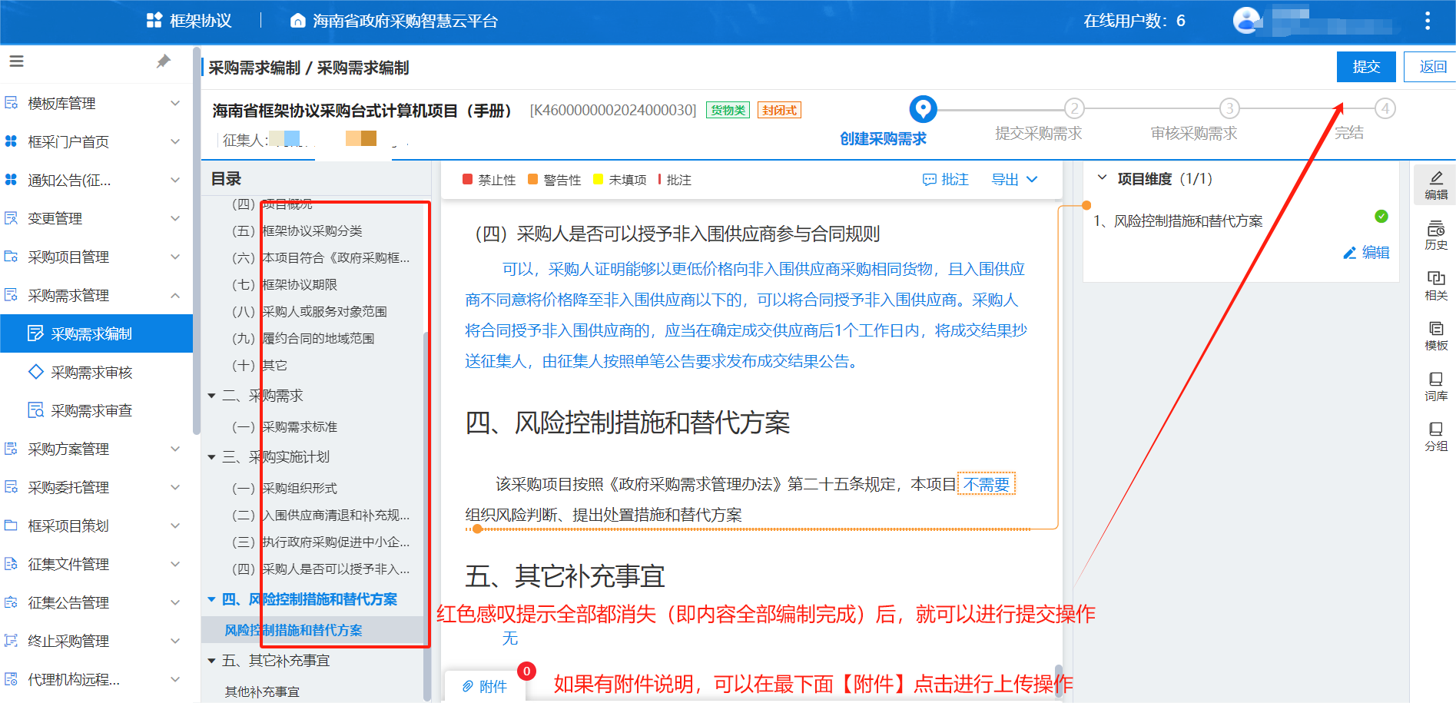Open the three-dot more options menu
Image resolution: width=1456 pixels, height=703 pixels.
pos(1428,21)
